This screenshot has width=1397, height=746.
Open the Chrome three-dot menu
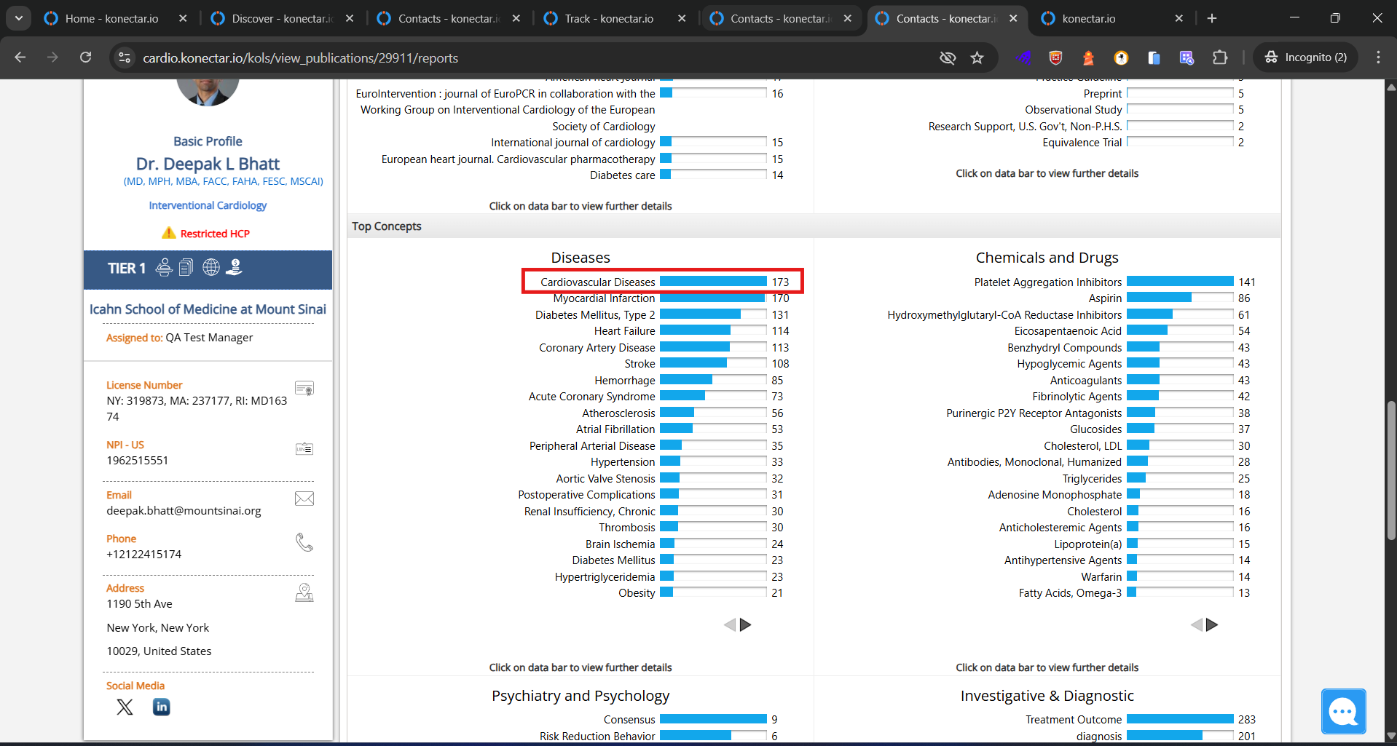(1378, 57)
